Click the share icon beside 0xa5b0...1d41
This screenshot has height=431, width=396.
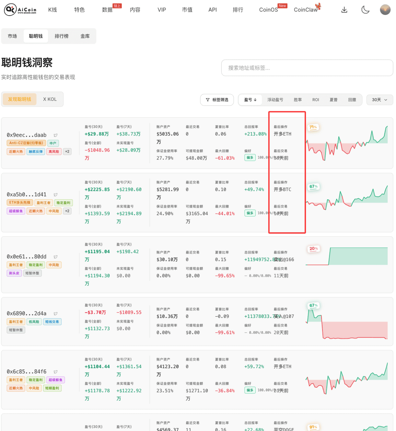pos(56,194)
